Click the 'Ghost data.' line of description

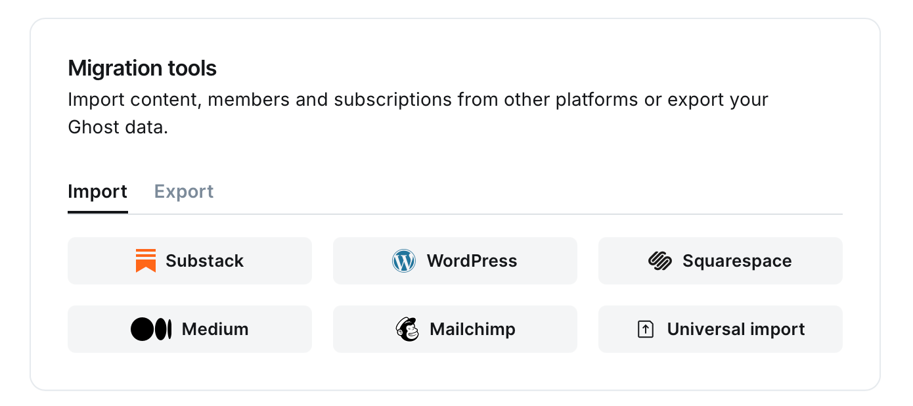(118, 127)
